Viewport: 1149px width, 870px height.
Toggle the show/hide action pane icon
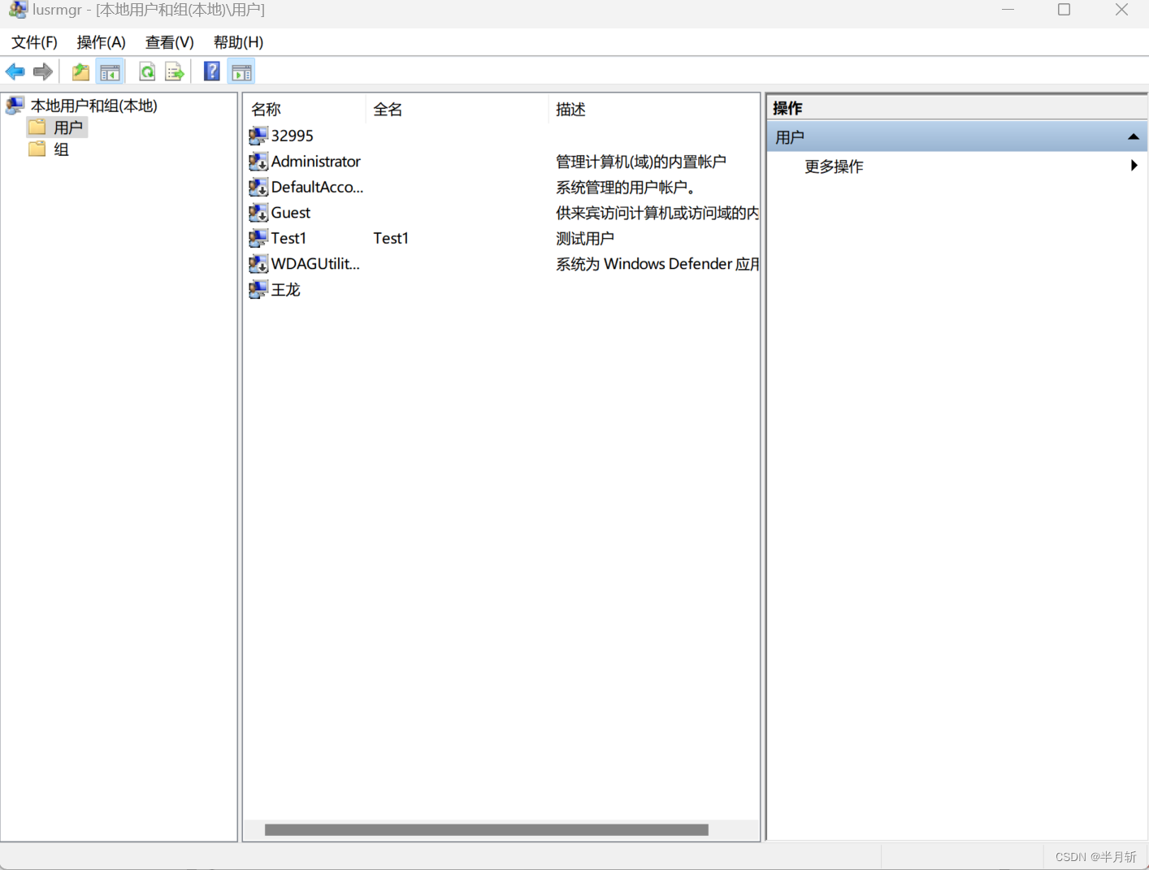(241, 72)
